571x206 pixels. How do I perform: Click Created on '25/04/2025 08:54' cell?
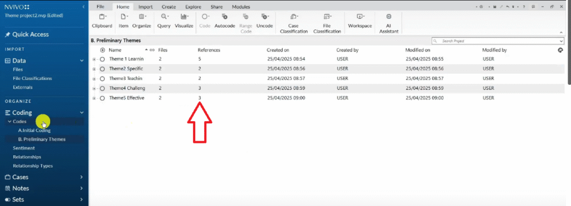click(x=286, y=59)
